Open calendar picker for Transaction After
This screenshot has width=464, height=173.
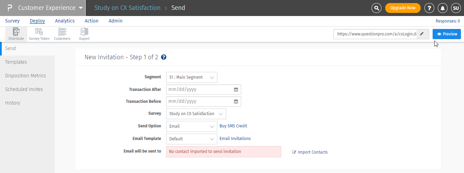pos(236,90)
